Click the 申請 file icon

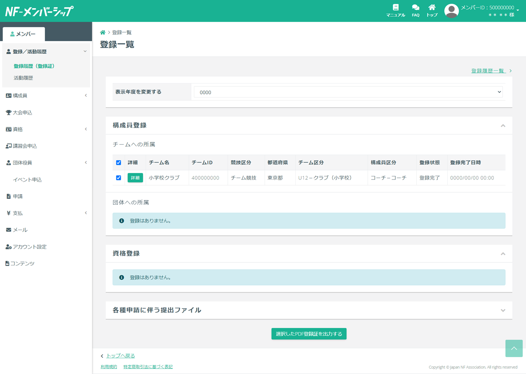9,196
